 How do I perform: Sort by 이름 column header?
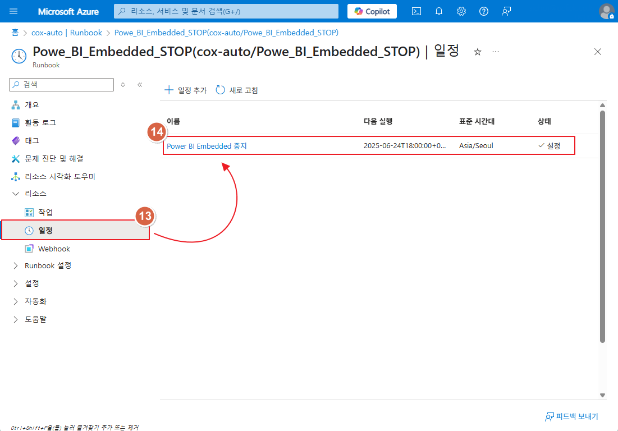click(x=173, y=121)
